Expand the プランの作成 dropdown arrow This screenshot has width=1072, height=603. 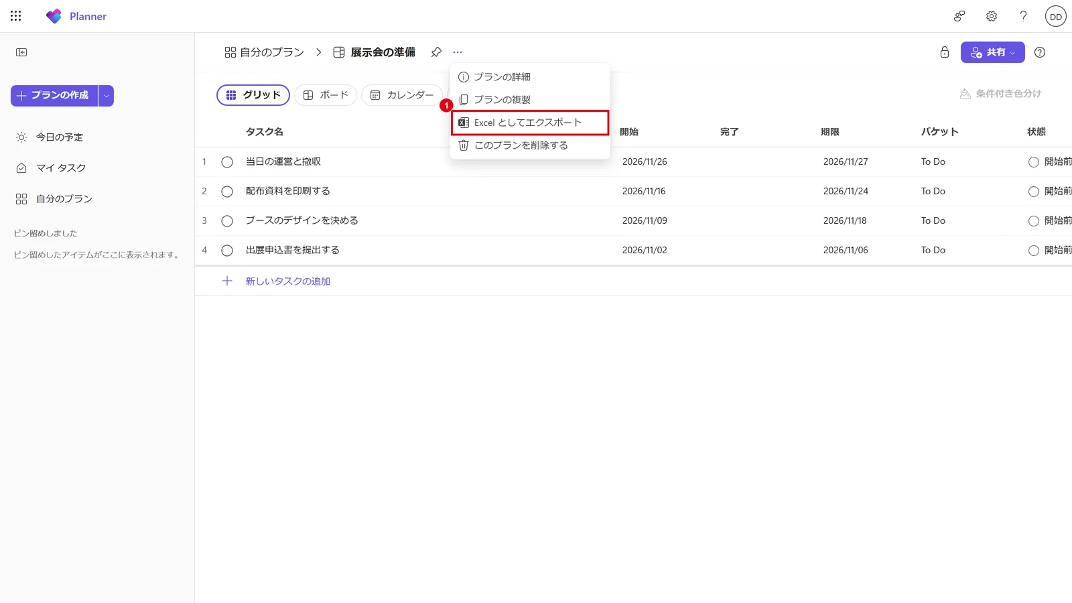[106, 96]
